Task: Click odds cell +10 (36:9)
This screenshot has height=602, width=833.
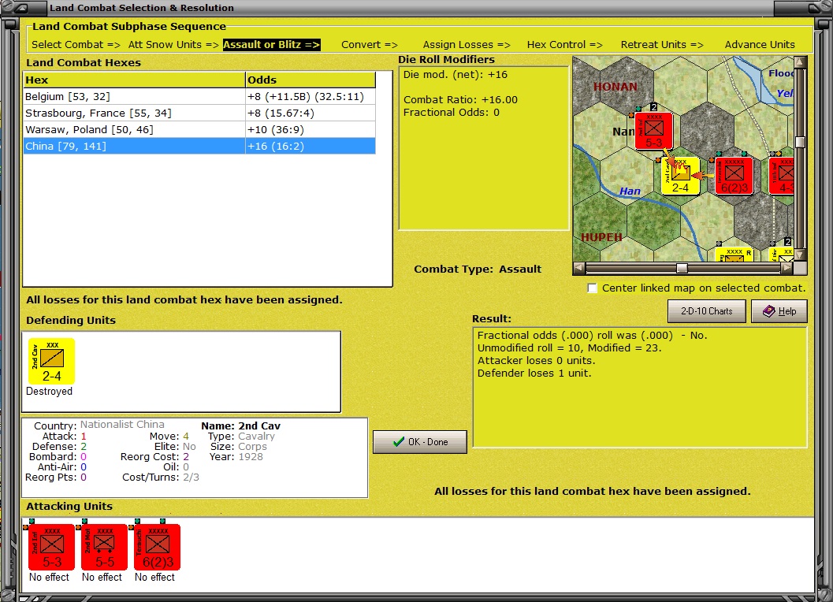Action: (x=311, y=130)
